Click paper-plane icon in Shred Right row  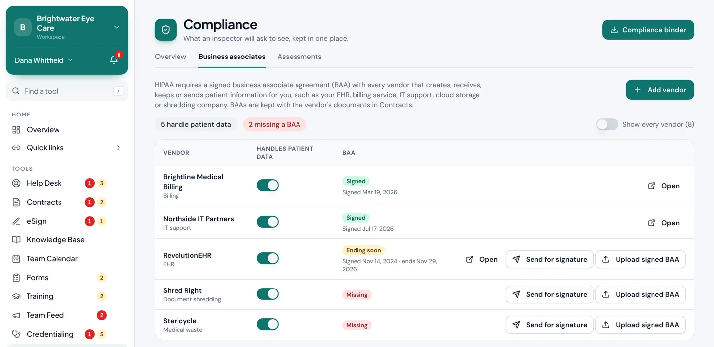(516, 294)
